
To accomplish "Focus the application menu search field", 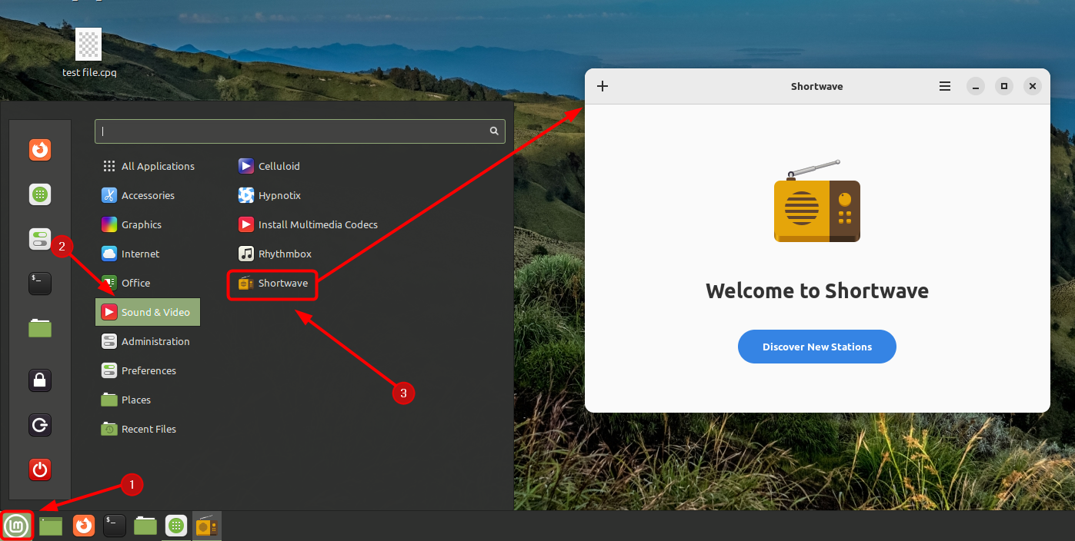I will tap(300, 131).
